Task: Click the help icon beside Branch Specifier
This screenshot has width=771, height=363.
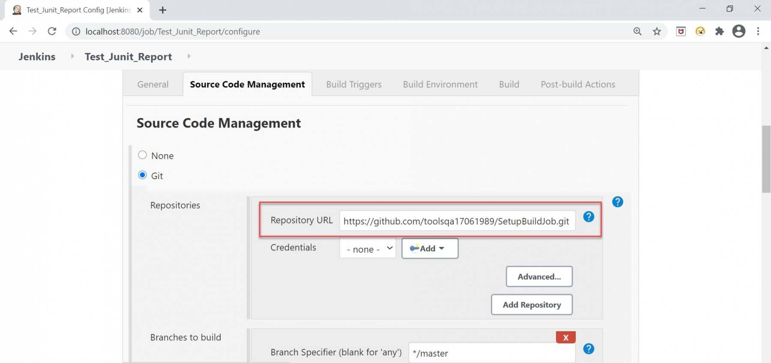Action: 589,349
